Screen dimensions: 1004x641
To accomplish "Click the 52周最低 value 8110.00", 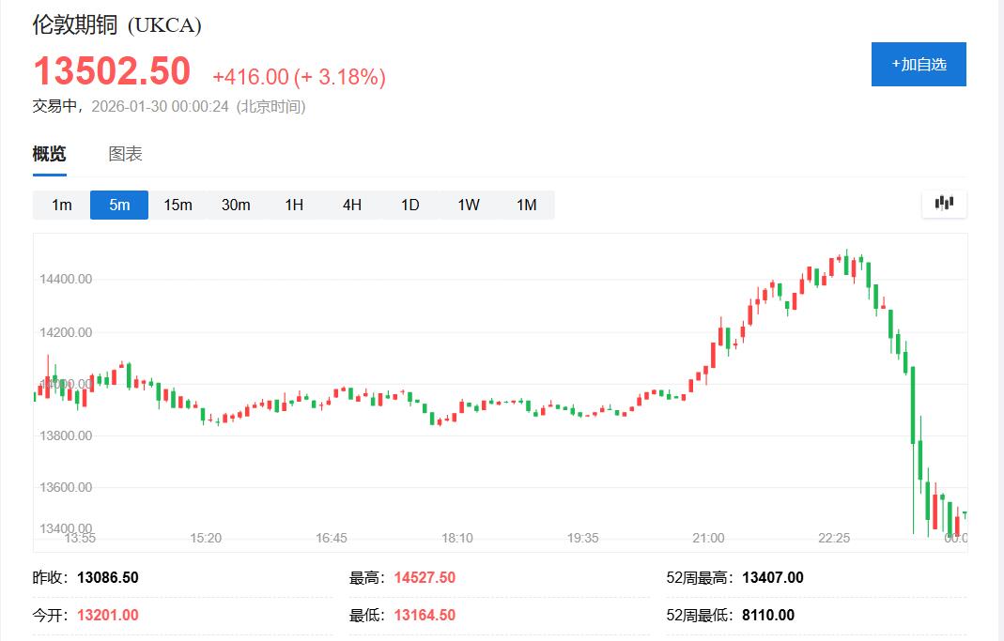I will 768,616.
